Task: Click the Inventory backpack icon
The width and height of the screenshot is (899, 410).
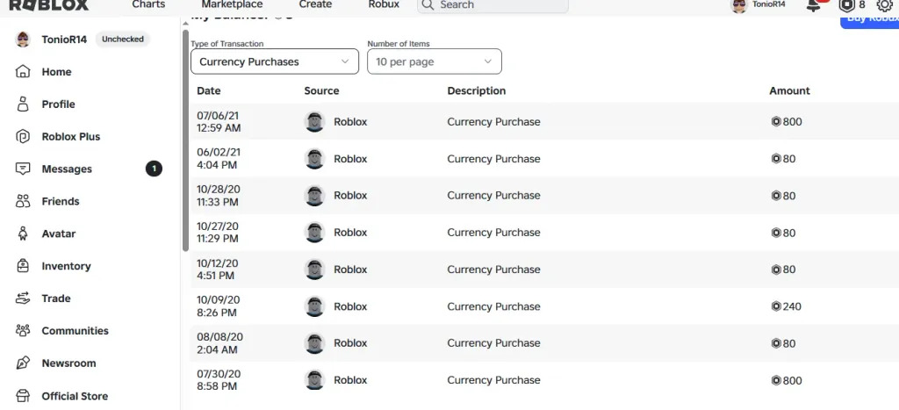Action: tap(22, 266)
